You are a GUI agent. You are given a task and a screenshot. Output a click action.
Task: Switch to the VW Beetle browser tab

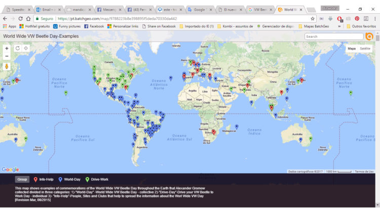261,10
